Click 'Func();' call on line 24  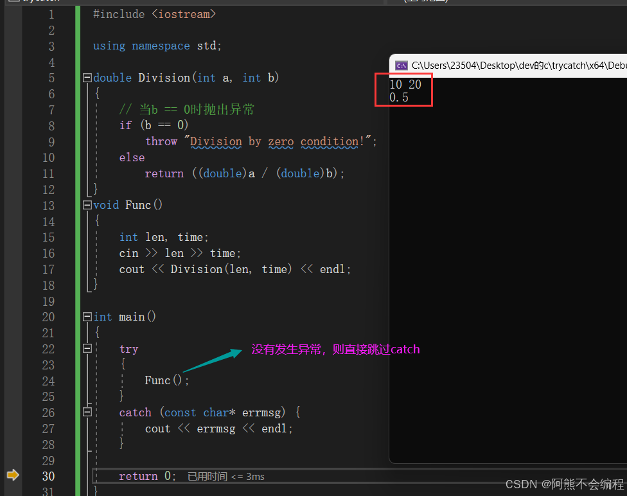167,380
